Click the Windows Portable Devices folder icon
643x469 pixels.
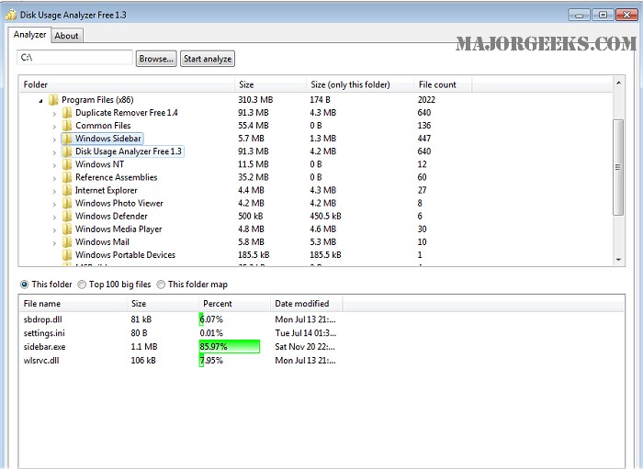67,255
